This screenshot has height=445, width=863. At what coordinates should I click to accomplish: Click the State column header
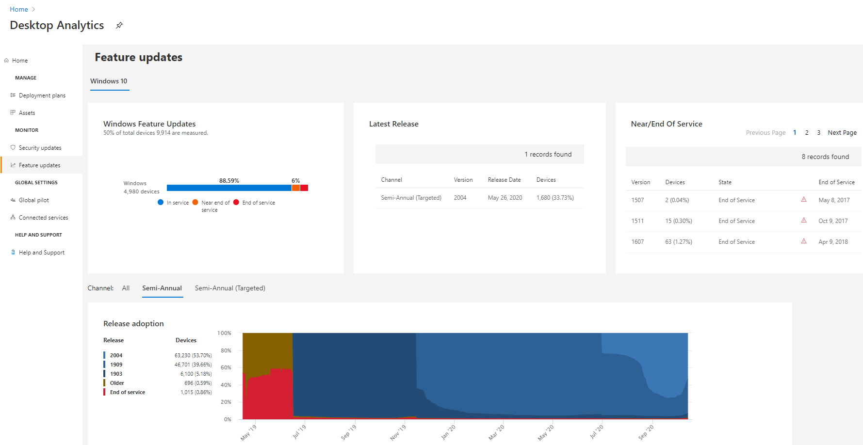coord(725,182)
